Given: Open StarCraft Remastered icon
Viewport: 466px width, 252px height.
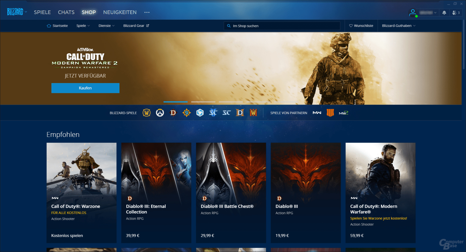Looking at the screenshot, I should 227,113.
